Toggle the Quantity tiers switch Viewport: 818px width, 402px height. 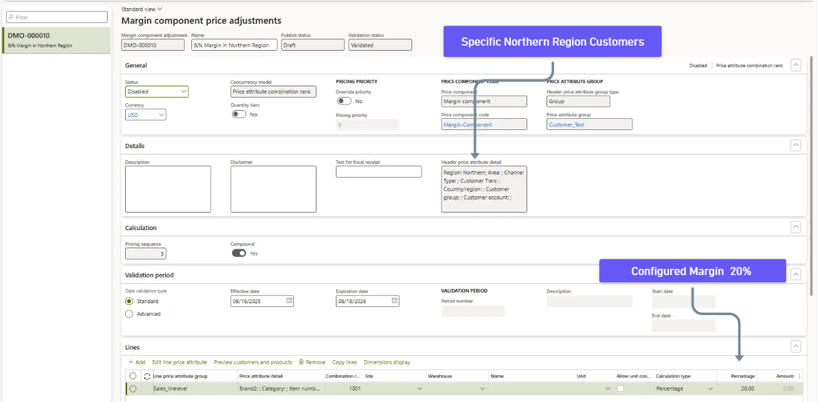tap(239, 114)
